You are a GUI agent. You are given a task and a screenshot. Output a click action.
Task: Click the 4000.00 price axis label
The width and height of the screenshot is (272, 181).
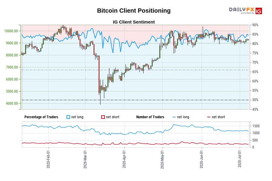point(12,103)
